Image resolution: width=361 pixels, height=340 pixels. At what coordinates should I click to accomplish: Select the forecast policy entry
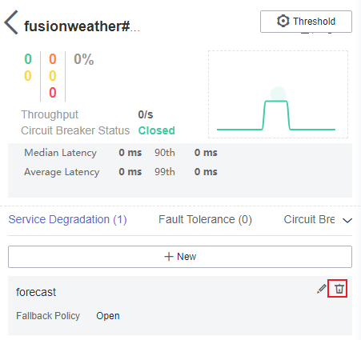click(x=180, y=306)
